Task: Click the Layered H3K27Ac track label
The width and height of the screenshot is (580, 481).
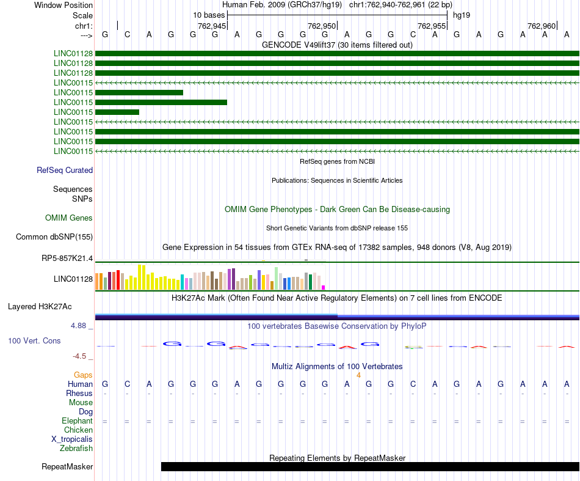Action: pos(40,306)
